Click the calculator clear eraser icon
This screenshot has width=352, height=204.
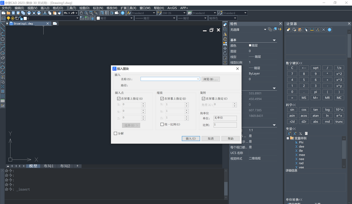pyautogui.click(x=288, y=30)
